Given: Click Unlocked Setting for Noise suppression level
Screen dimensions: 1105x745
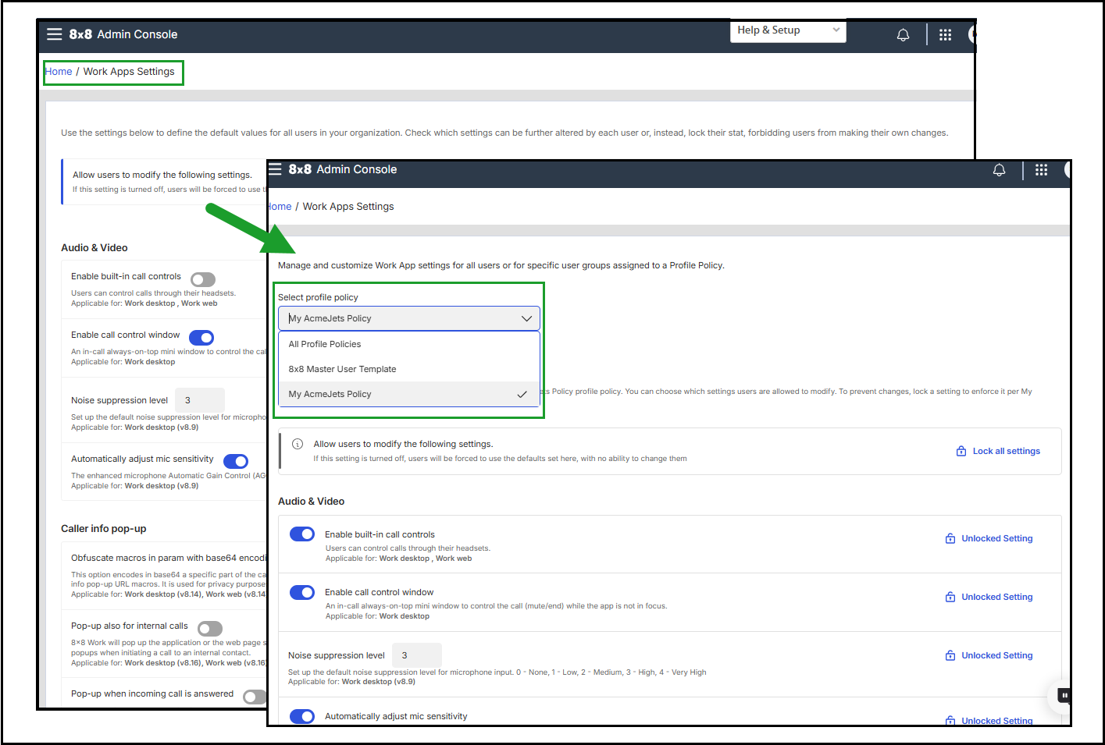Looking at the screenshot, I should 996,655.
